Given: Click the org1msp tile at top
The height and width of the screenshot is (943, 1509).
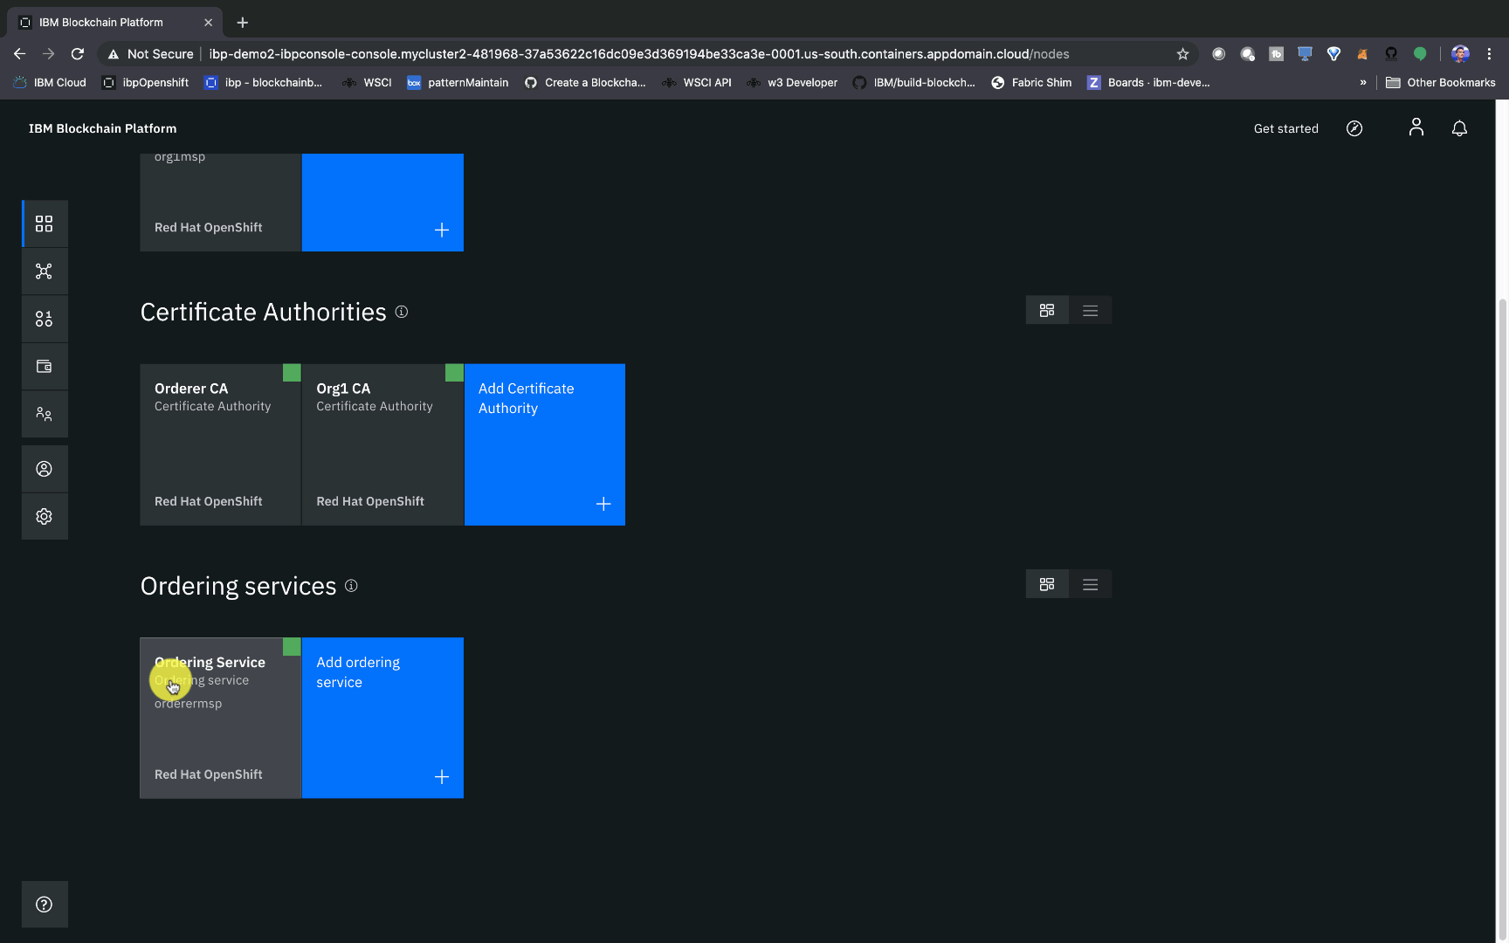Looking at the screenshot, I should tap(220, 203).
